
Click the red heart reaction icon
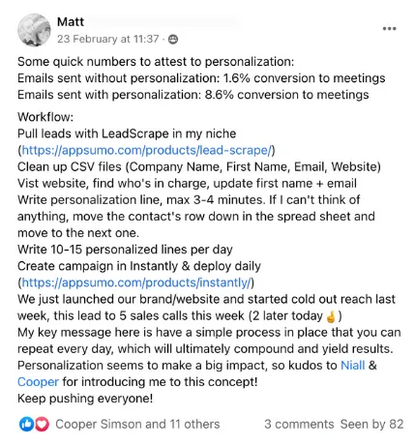coord(42,424)
